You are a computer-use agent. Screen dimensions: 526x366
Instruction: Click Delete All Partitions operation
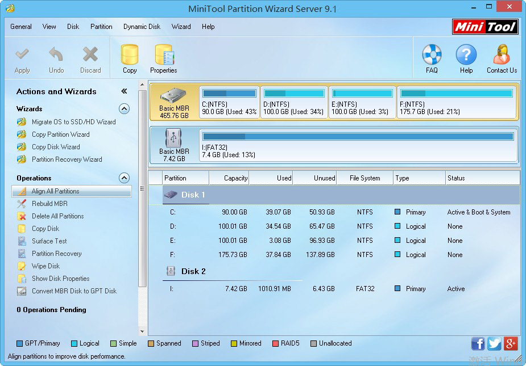[57, 216]
